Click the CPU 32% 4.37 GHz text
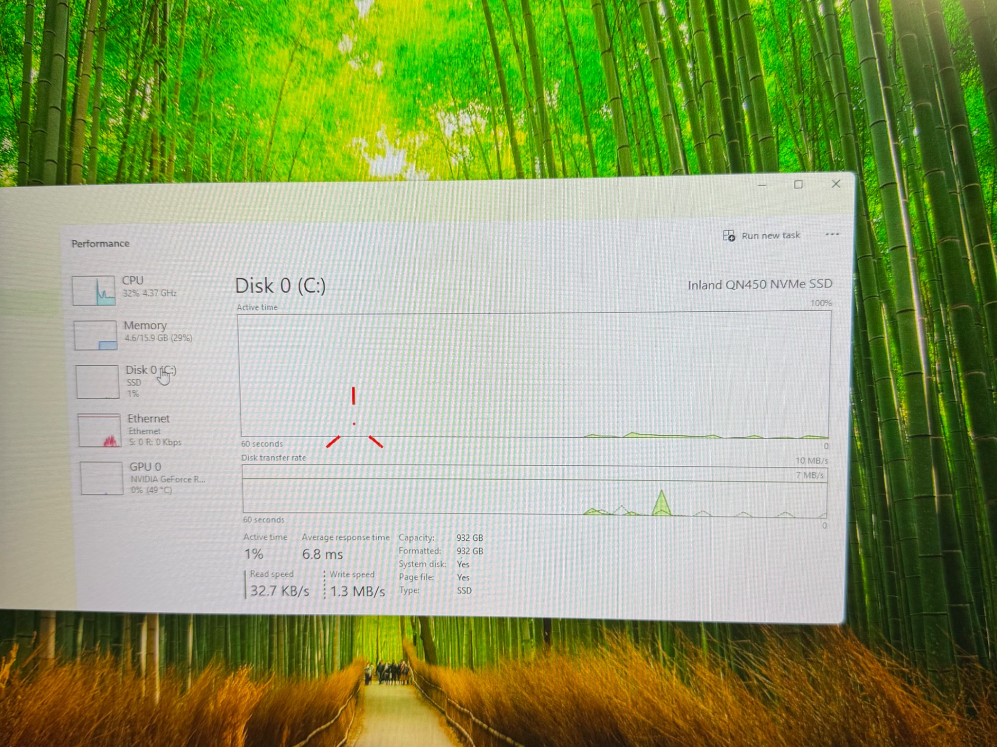997x747 pixels. pyautogui.click(x=149, y=293)
